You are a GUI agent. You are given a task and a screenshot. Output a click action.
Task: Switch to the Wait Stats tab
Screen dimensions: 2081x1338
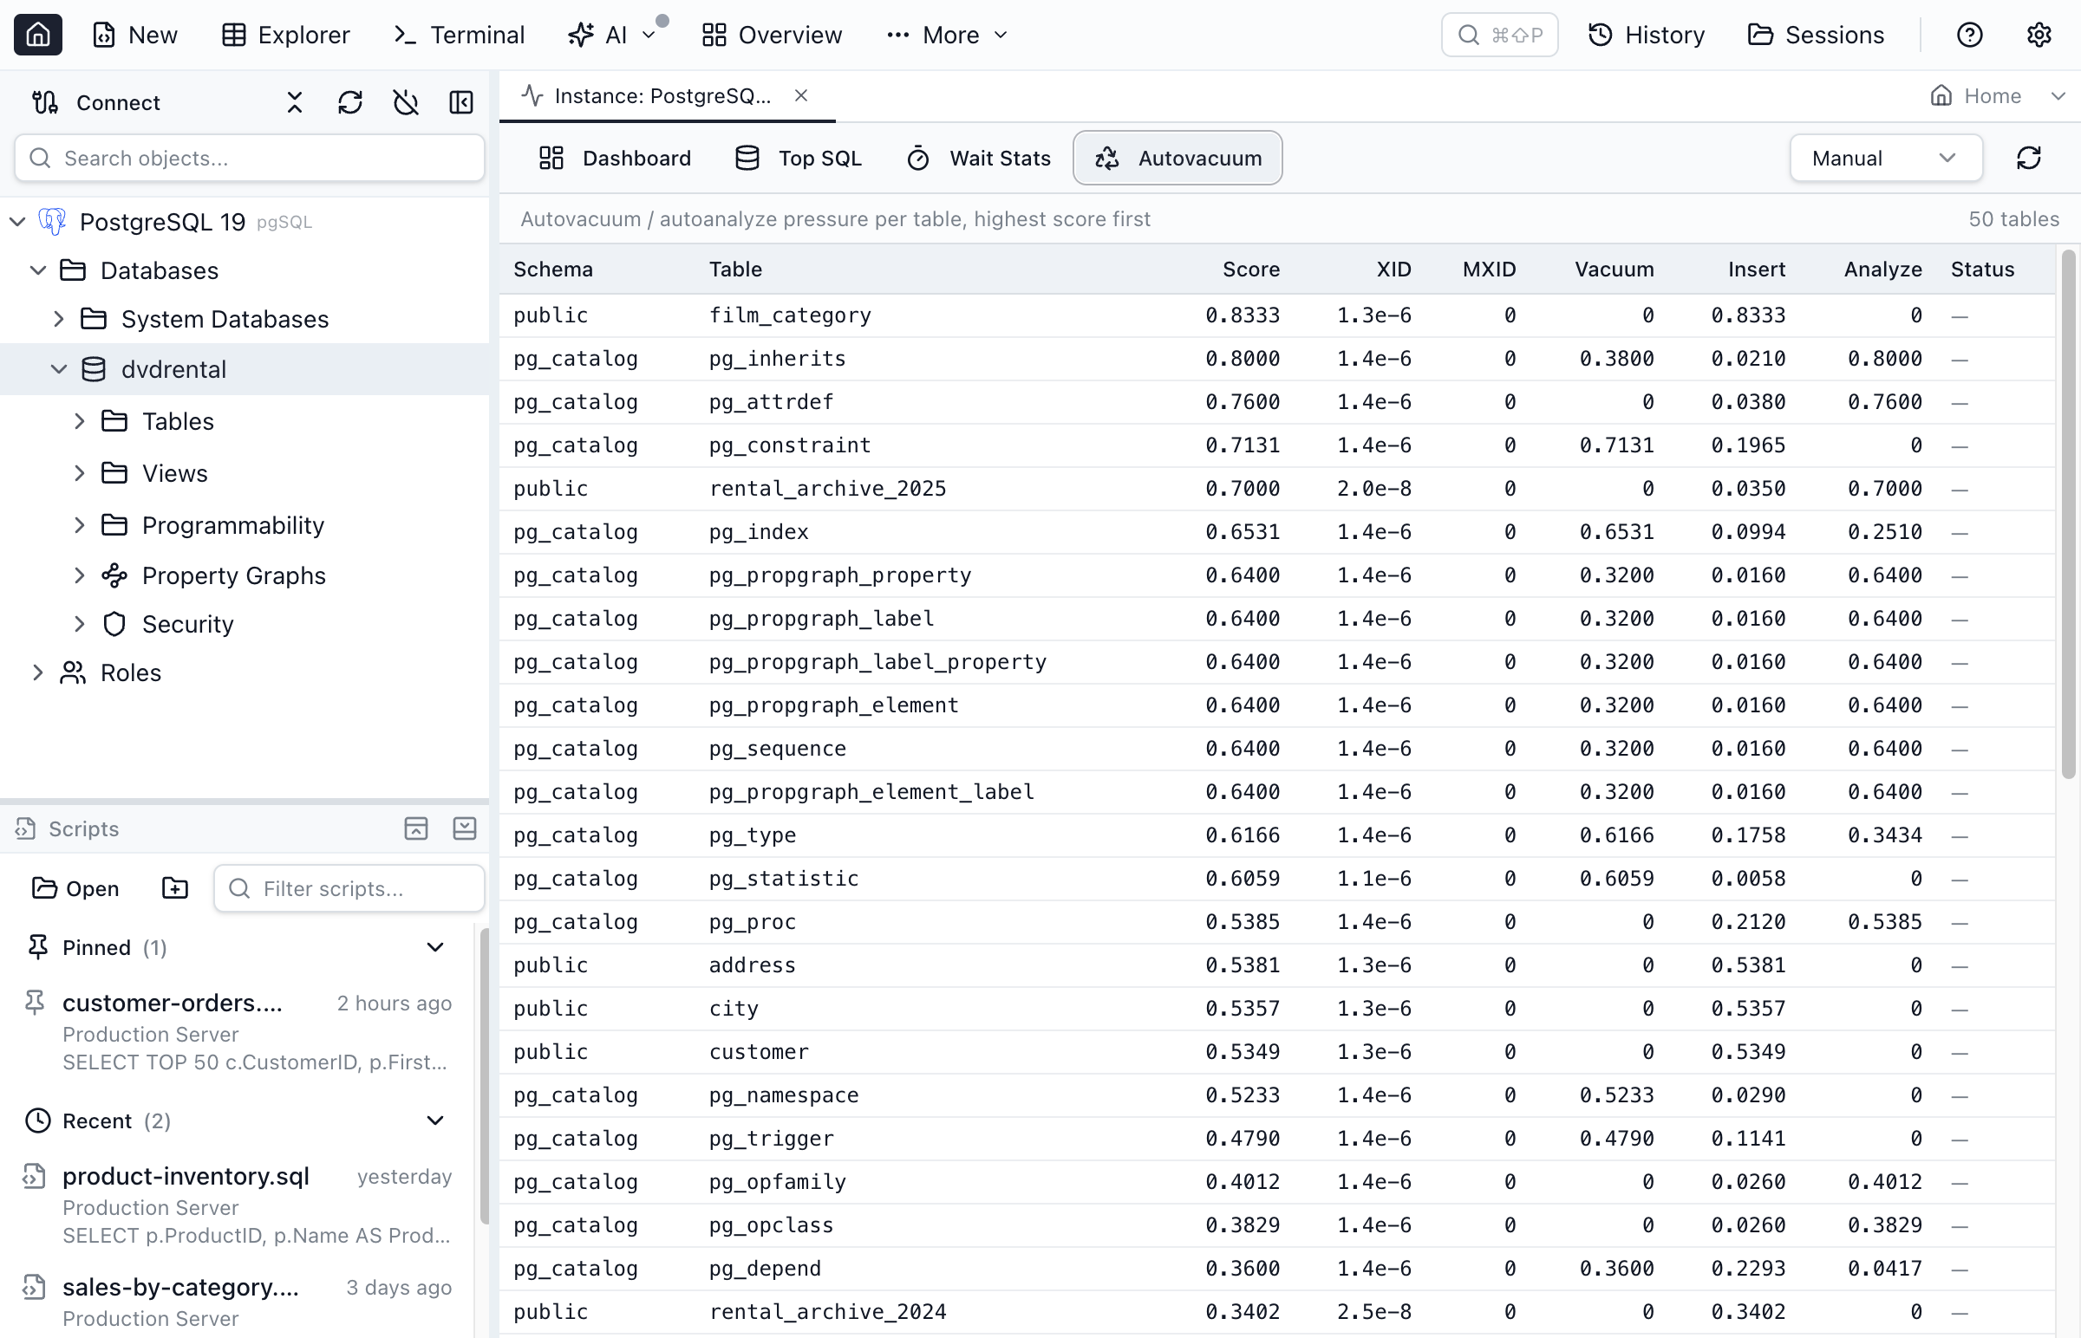[978, 158]
